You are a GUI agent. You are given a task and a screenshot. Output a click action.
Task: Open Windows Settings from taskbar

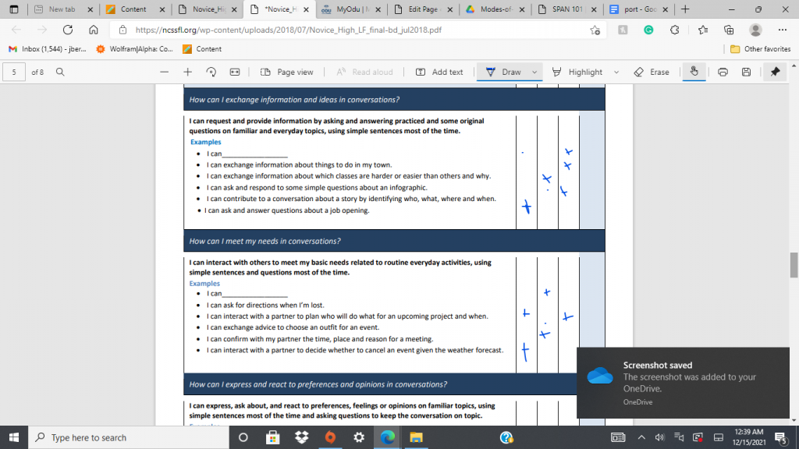click(x=359, y=437)
